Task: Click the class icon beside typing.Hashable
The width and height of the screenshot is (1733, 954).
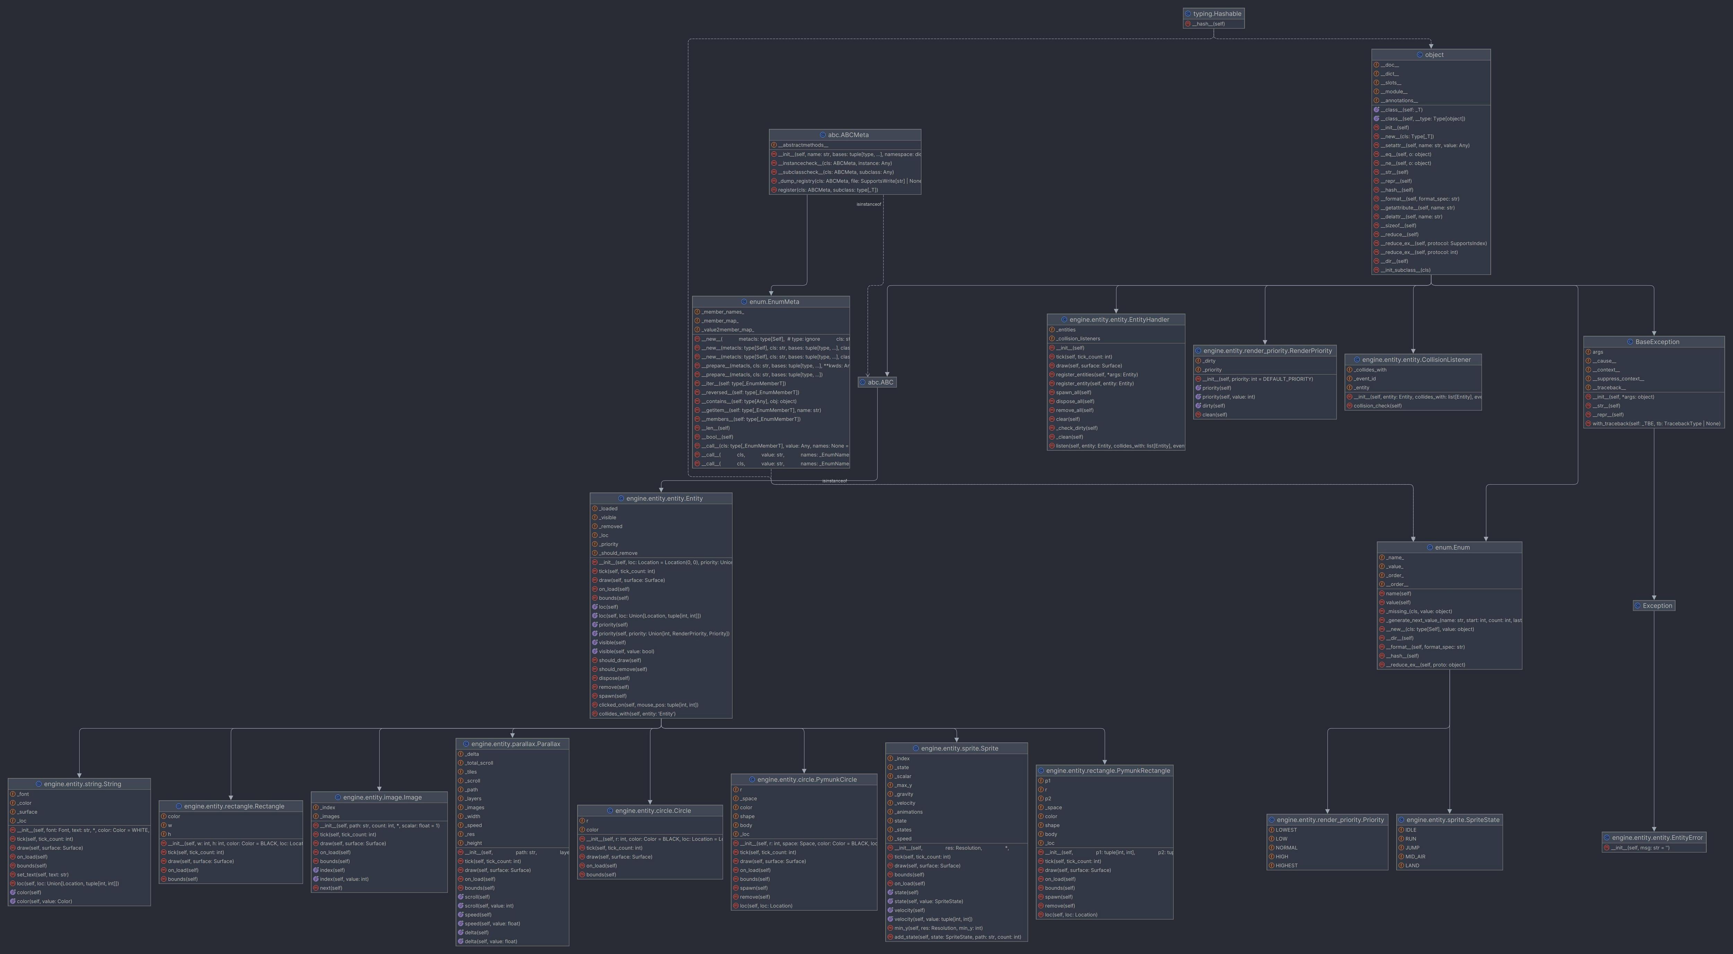Action: 1188,14
